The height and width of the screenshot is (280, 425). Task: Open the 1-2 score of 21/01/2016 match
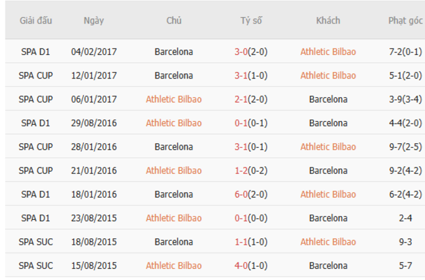click(x=242, y=171)
